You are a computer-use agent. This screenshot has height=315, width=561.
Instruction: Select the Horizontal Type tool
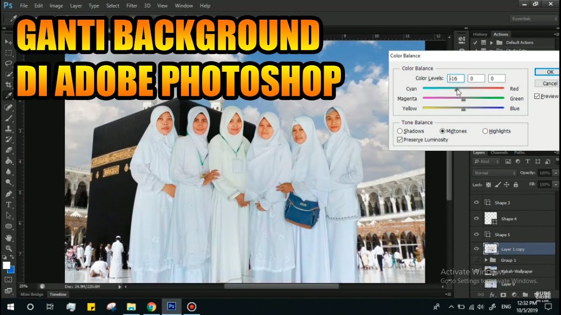pos(8,205)
